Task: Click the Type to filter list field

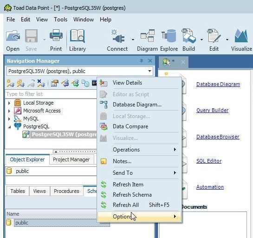Action: [x=51, y=94]
